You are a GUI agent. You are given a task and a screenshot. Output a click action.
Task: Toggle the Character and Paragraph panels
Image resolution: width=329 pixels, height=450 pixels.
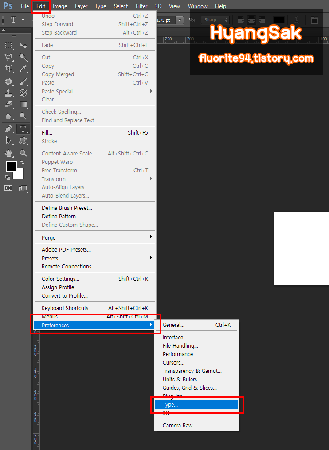(x=315, y=20)
